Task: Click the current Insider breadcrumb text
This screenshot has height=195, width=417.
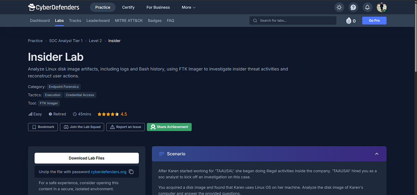Action: (114, 41)
